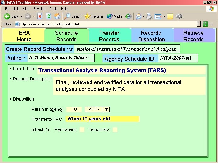This screenshot has width=218, height=163.
Task: Click the "Create Record Schedule" heading
Action: 36,49
